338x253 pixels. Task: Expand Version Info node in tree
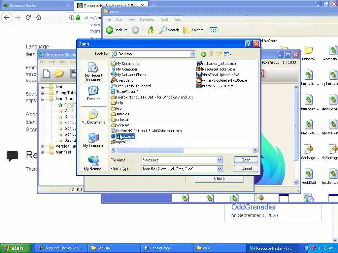tap(43, 147)
